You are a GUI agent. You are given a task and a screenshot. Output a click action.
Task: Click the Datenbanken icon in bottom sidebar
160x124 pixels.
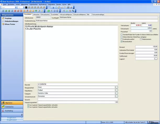tap(3, 107)
